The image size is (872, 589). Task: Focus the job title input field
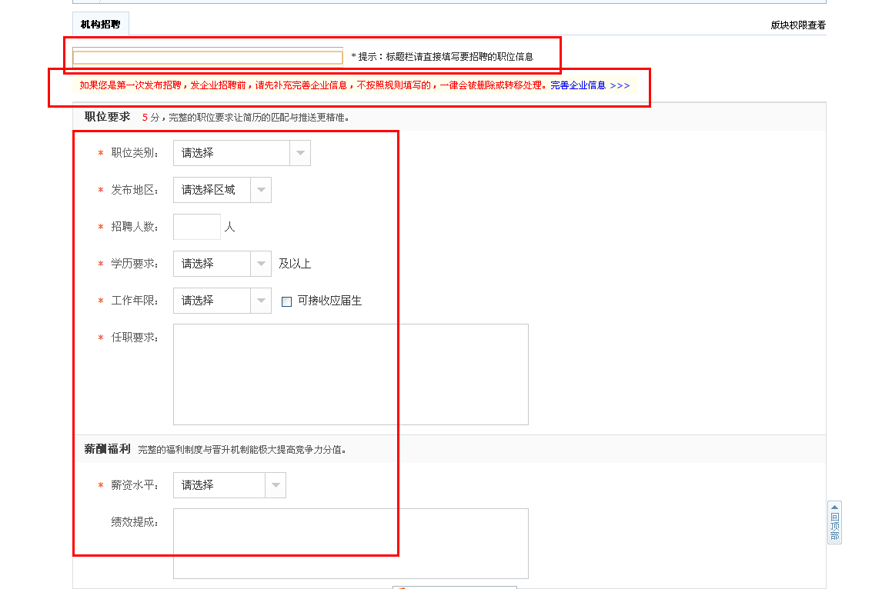[208, 57]
